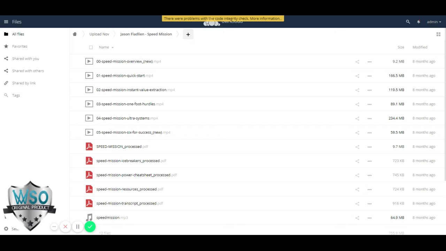Image resolution: width=446 pixels, height=251 pixels.
Task: Share speedmission mp3 file
Action: 357,218
